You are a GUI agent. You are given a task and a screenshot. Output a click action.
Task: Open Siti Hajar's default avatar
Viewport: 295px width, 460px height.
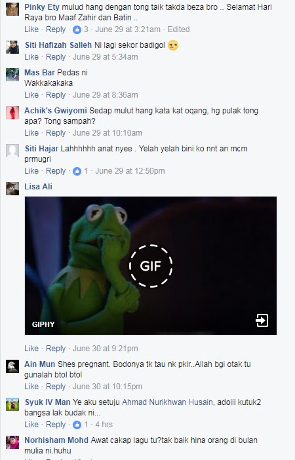click(12, 151)
